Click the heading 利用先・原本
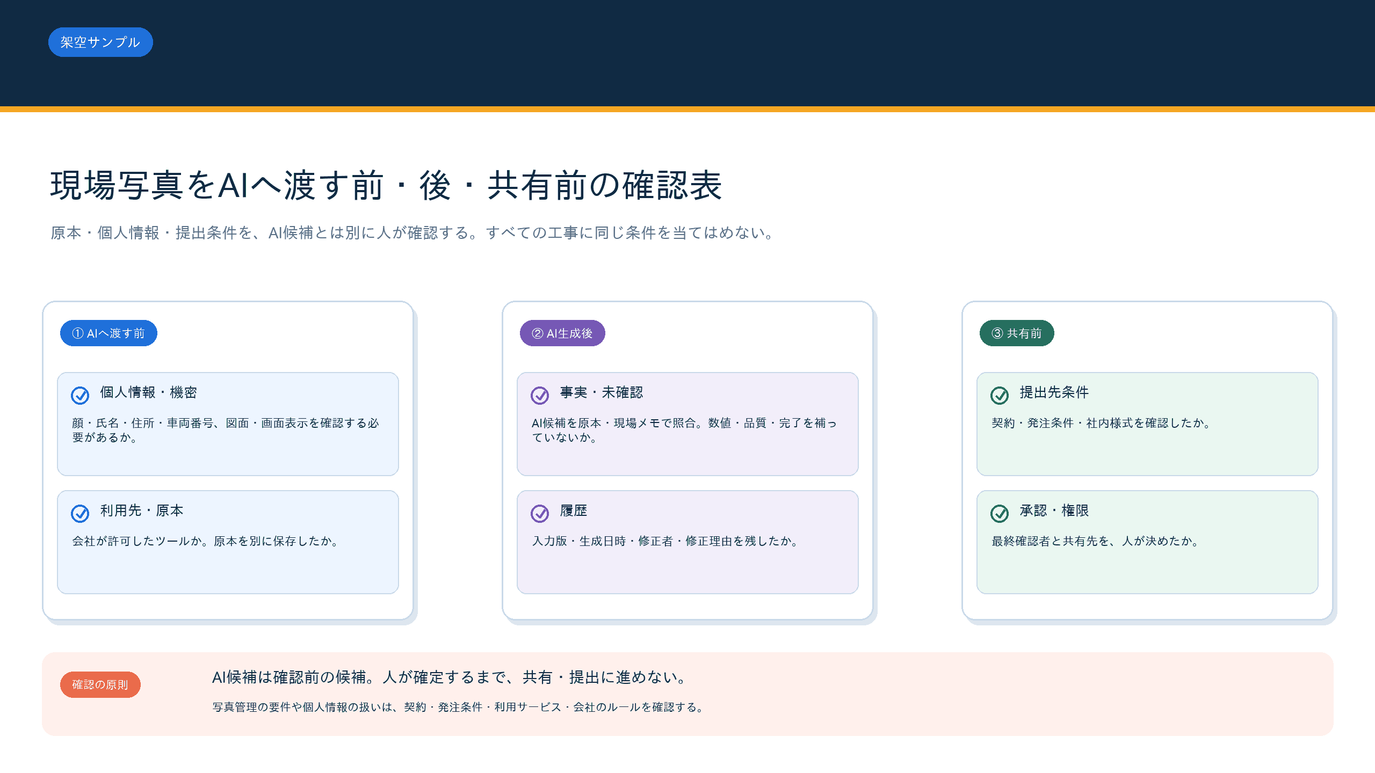This screenshot has height=773, width=1375. pos(142,511)
